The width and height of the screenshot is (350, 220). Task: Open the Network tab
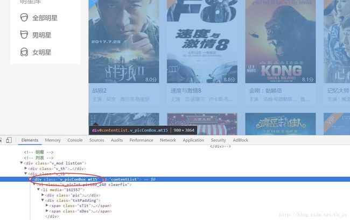tap(168, 140)
